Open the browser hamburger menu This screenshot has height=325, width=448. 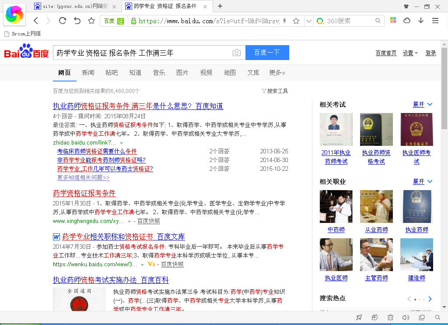point(435,21)
